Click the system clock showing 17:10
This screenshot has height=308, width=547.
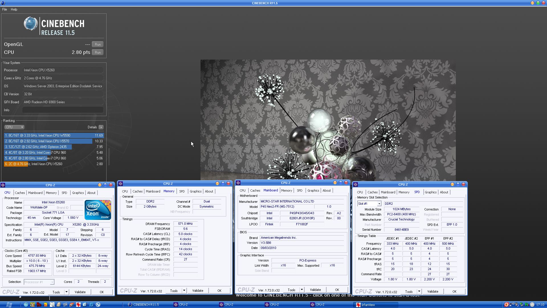click(540, 305)
